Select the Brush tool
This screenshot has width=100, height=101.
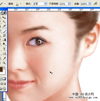4,31
